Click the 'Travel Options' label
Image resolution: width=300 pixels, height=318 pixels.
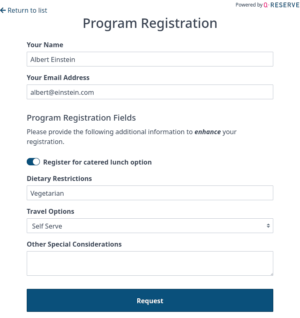[x=51, y=211]
